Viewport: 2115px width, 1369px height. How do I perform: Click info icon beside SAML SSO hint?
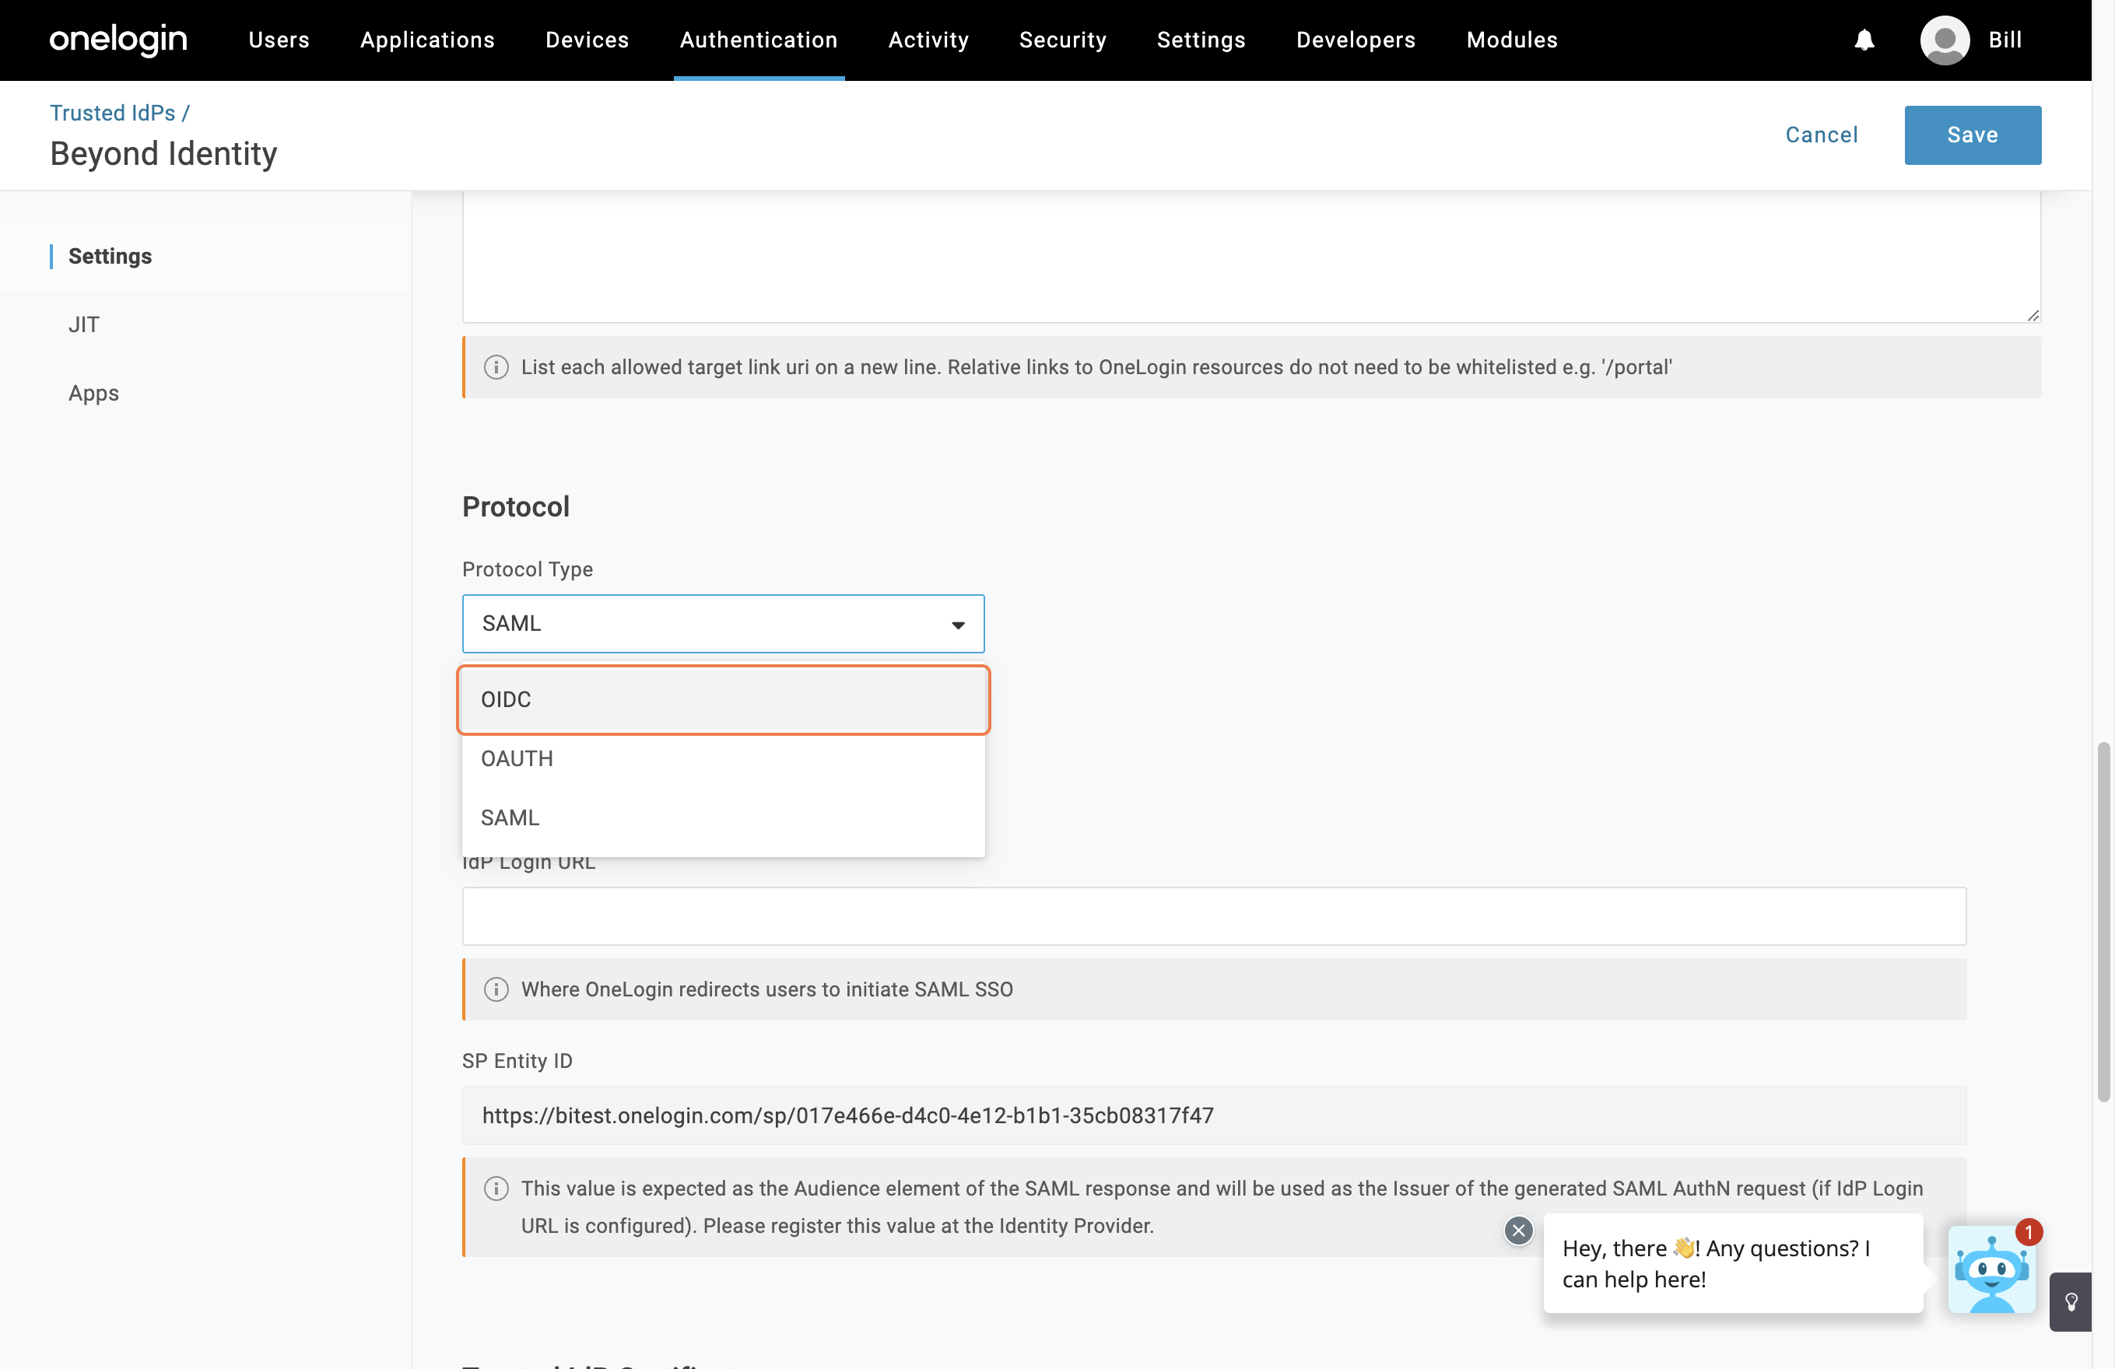tap(496, 989)
